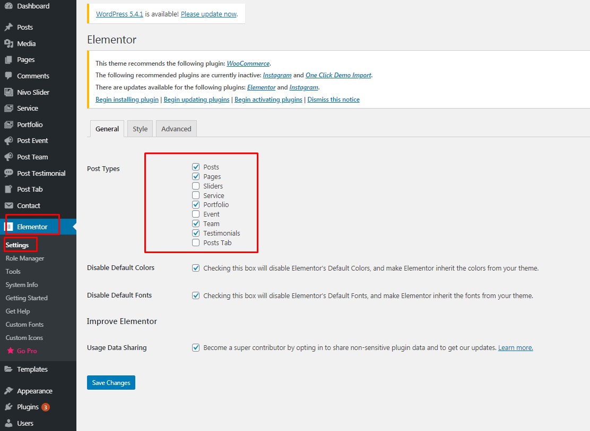Enable the Sliders post type checkbox
This screenshot has height=431, width=590.
(x=196, y=186)
